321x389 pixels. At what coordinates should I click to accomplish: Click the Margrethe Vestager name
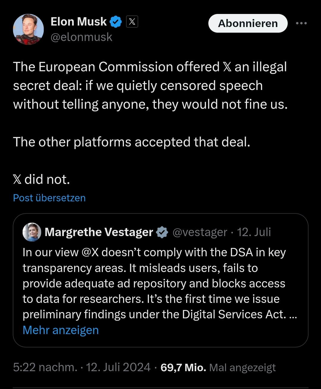(99, 232)
